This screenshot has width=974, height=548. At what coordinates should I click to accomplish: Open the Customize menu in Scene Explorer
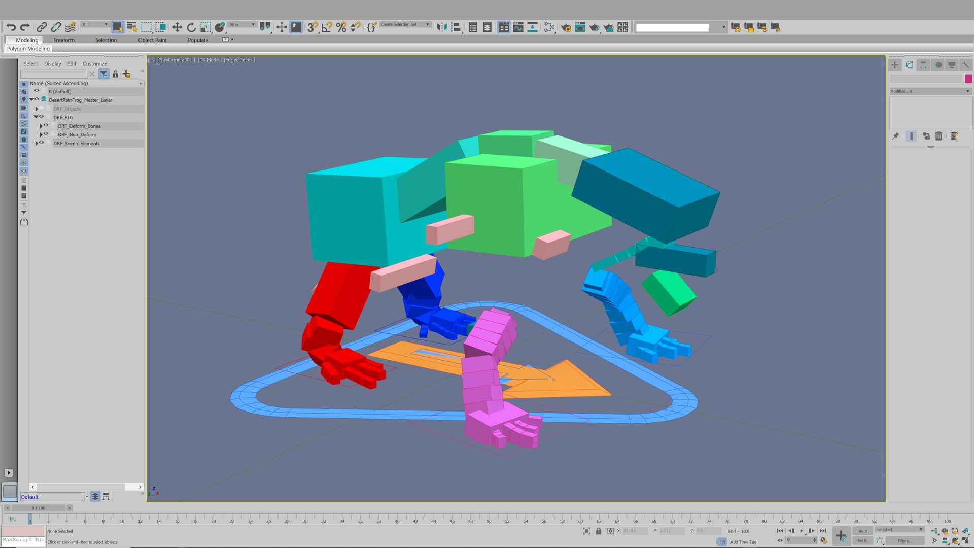[95, 64]
